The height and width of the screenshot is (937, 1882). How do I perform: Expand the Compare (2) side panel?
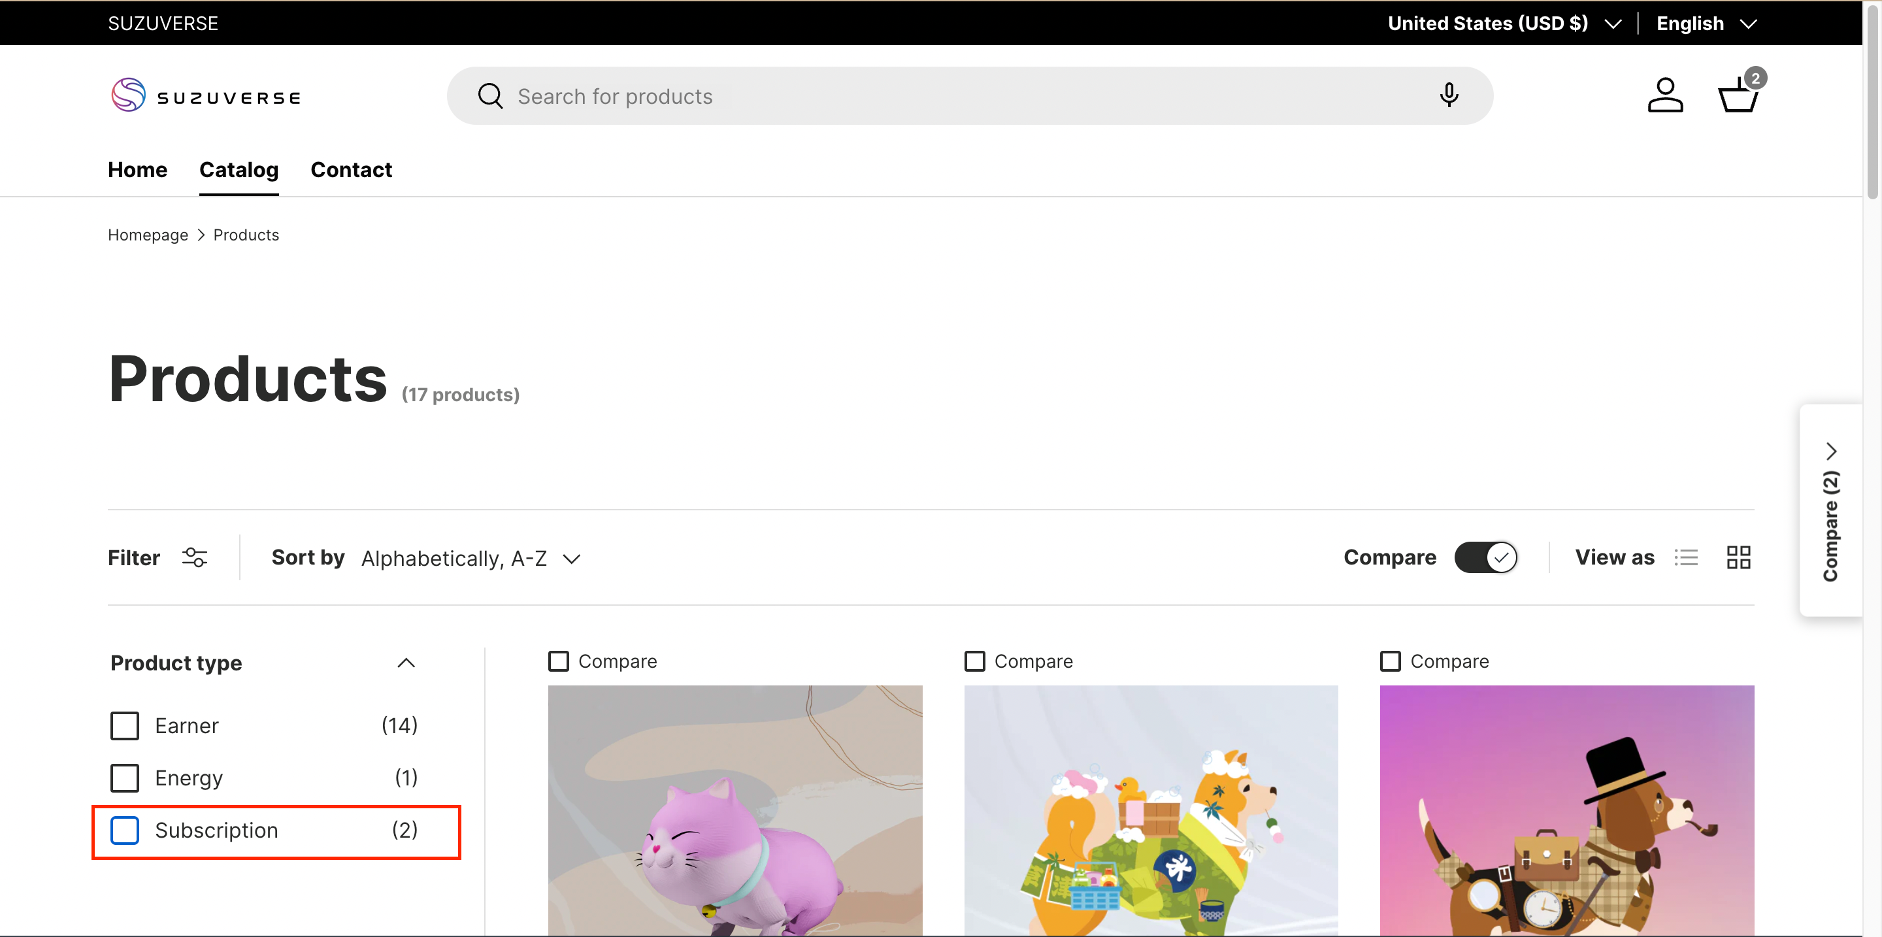click(x=1830, y=510)
